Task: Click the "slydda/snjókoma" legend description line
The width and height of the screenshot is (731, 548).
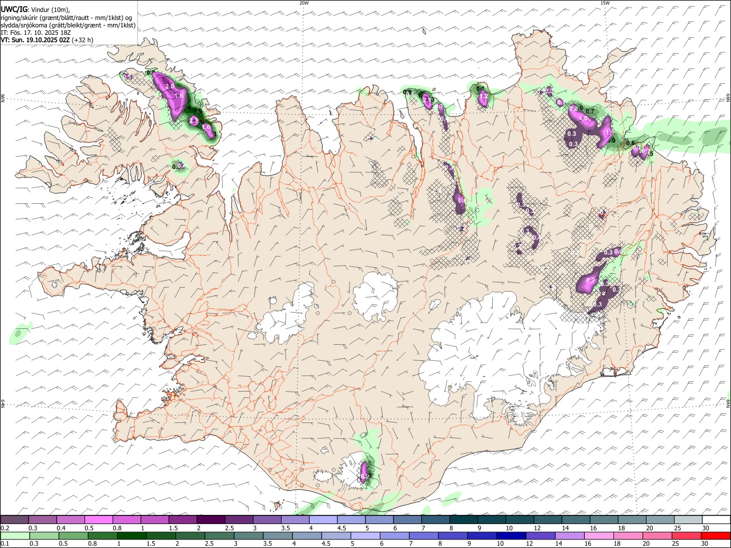Action: pos(68,25)
